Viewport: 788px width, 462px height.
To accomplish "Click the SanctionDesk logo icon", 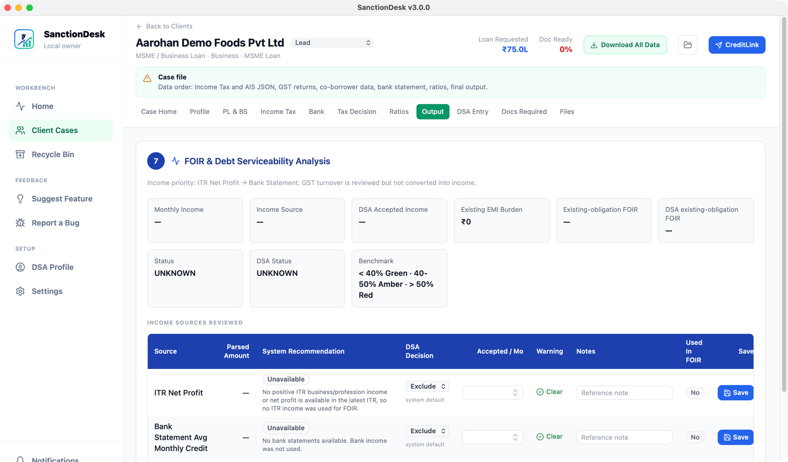I will coord(24,39).
